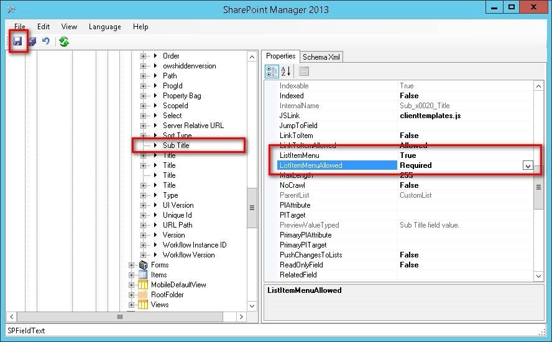552x342 pixels.
Task: Select the Unique Id tree node
Action: (177, 215)
